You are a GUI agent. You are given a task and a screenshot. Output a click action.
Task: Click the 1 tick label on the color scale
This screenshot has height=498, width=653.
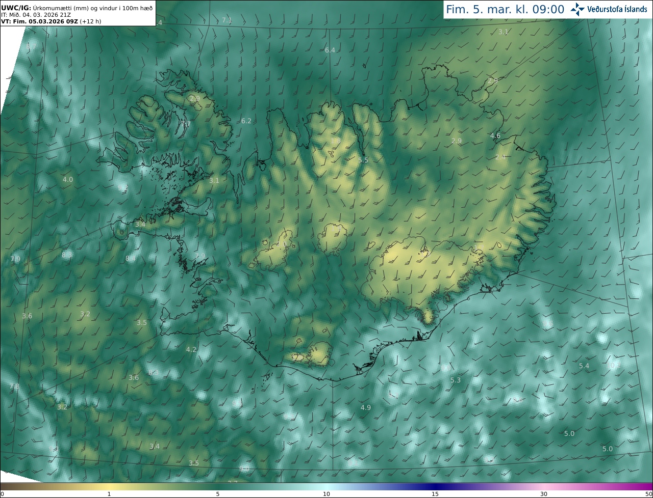pyautogui.click(x=109, y=494)
